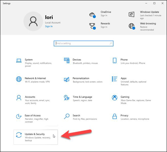Click the Accounts person icon
The width and height of the screenshot is (167, 152).
pos(19,98)
